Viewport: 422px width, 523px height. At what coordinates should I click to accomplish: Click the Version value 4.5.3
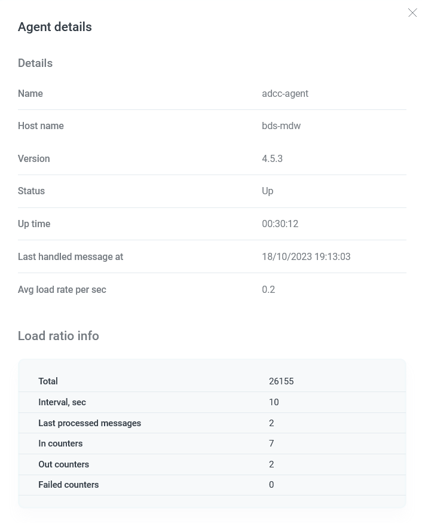272,158
